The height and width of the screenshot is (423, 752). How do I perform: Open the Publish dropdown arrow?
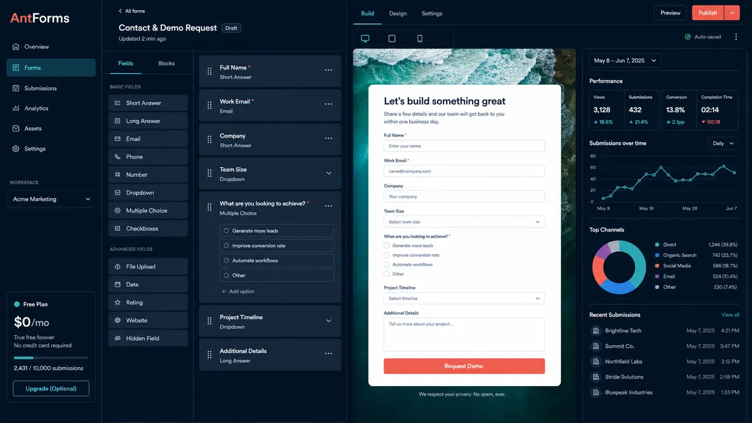click(732, 13)
